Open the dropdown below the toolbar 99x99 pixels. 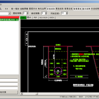[9, 13]
